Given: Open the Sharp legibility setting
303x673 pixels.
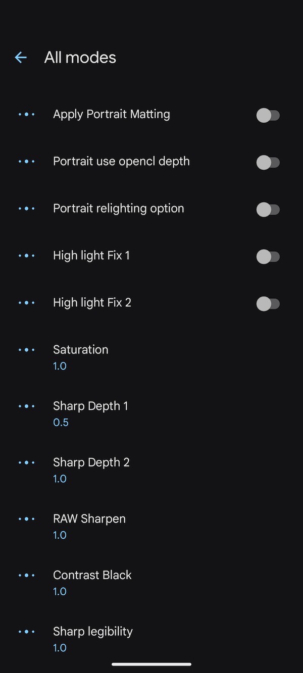Looking at the screenshot, I should coord(93,639).
